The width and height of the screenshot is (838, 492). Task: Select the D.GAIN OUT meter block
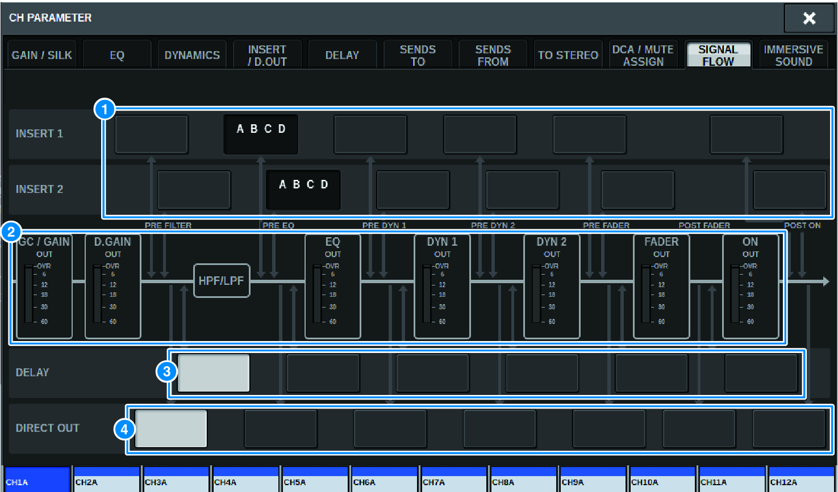tap(112, 287)
